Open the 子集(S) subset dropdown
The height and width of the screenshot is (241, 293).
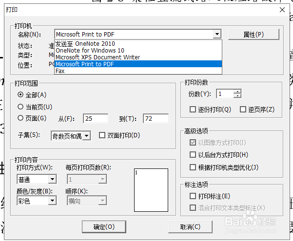tap(71, 136)
